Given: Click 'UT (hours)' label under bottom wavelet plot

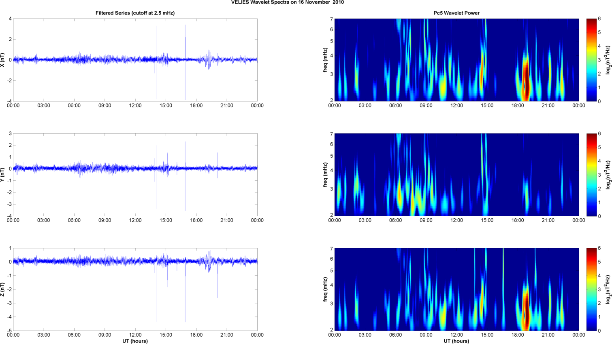Looking at the screenshot, I should [x=456, y=341].
